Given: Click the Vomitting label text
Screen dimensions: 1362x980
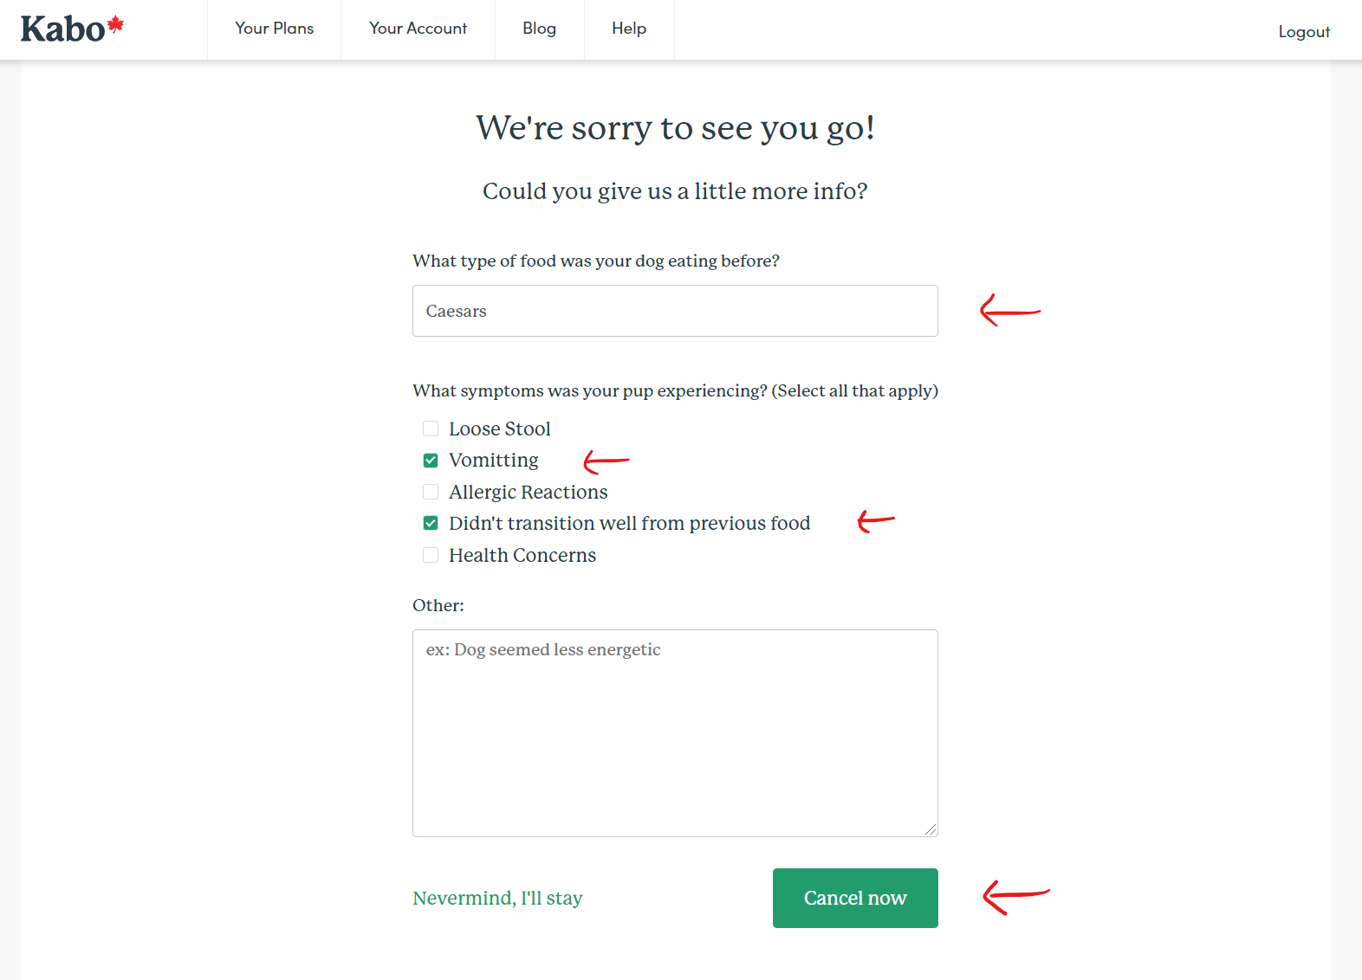Looking at the screenshot, I should pos(493,461).
